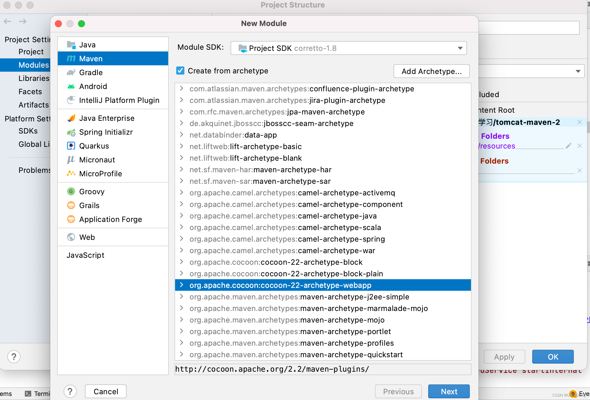Select jbosscc-seam-archetype archetype
Viewport: 590px width, 400px height.
tap(323, 123)
